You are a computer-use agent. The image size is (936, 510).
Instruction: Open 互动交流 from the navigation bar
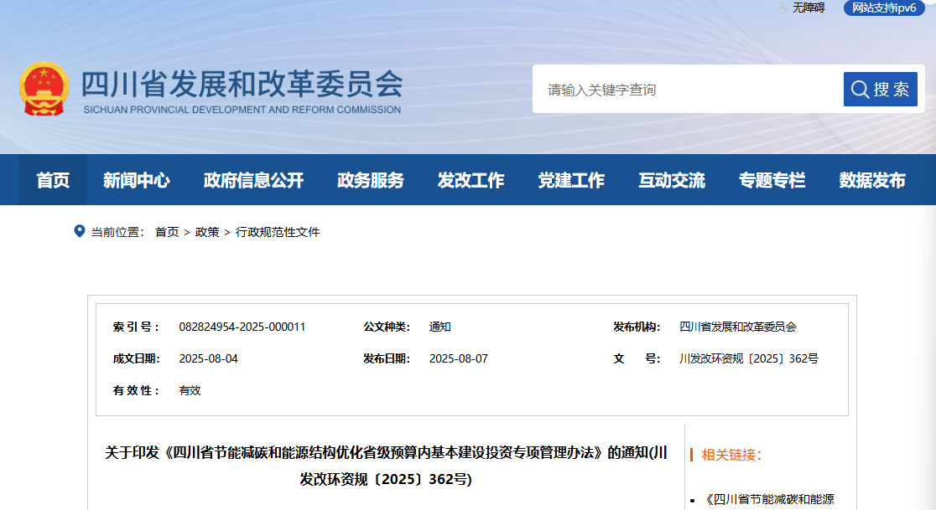click(672, 180)
